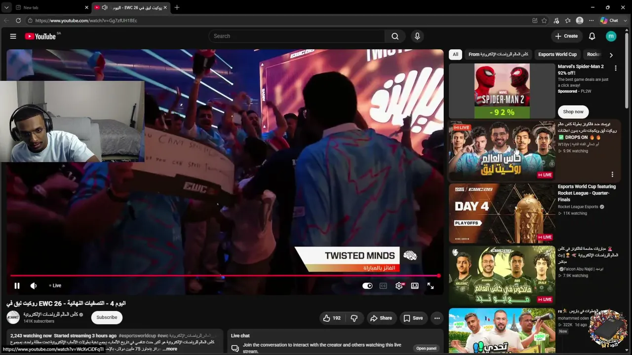Open the account avatar menu
The height and width of the screenshot is (355, 632).
click(x=611, y=36)
